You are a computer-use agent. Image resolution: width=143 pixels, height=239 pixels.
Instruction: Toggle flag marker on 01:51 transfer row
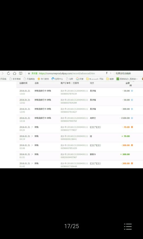[32, 154]
